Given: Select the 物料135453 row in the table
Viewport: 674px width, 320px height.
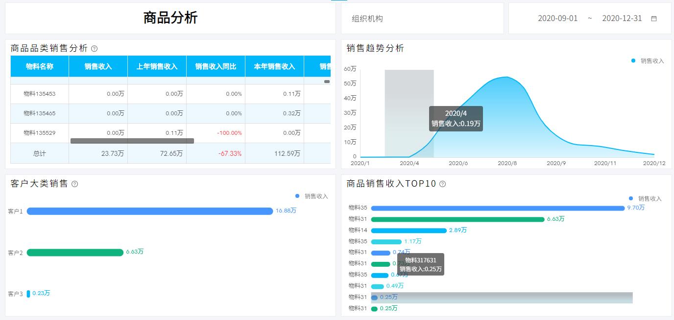Looking at the screenshot, I should click(39, 93).
